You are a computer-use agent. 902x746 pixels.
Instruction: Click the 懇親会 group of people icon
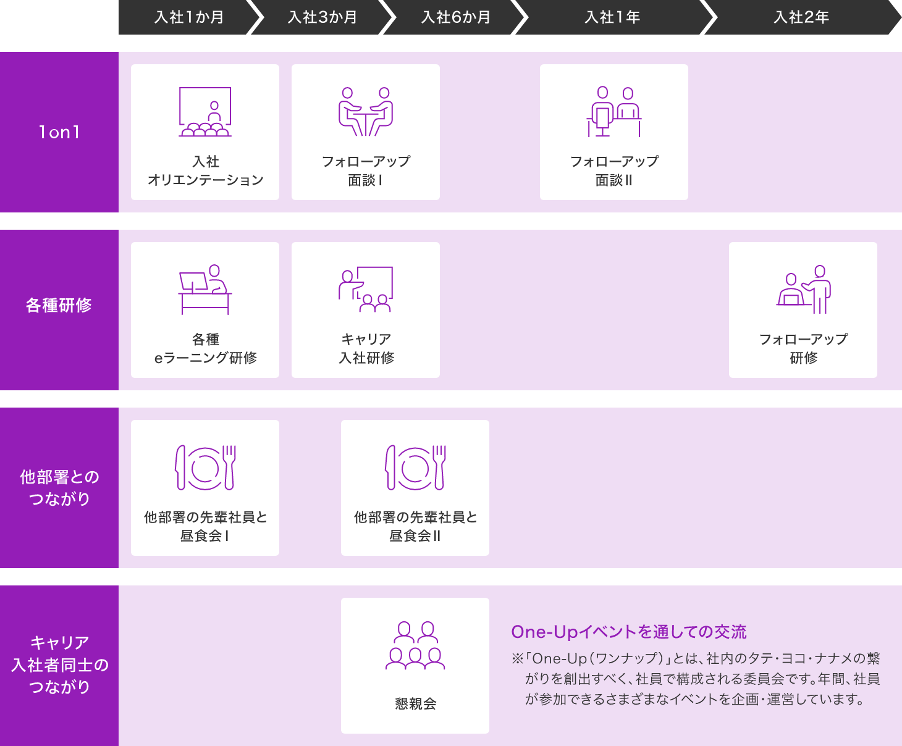pyautogui.click(x=415, y=645)
